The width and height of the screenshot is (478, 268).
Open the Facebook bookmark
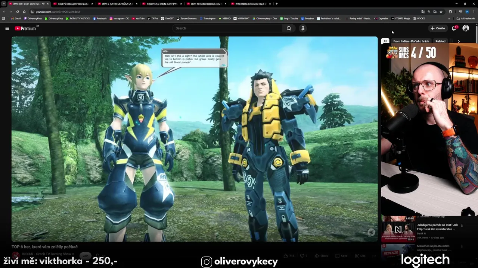[100, 18]
